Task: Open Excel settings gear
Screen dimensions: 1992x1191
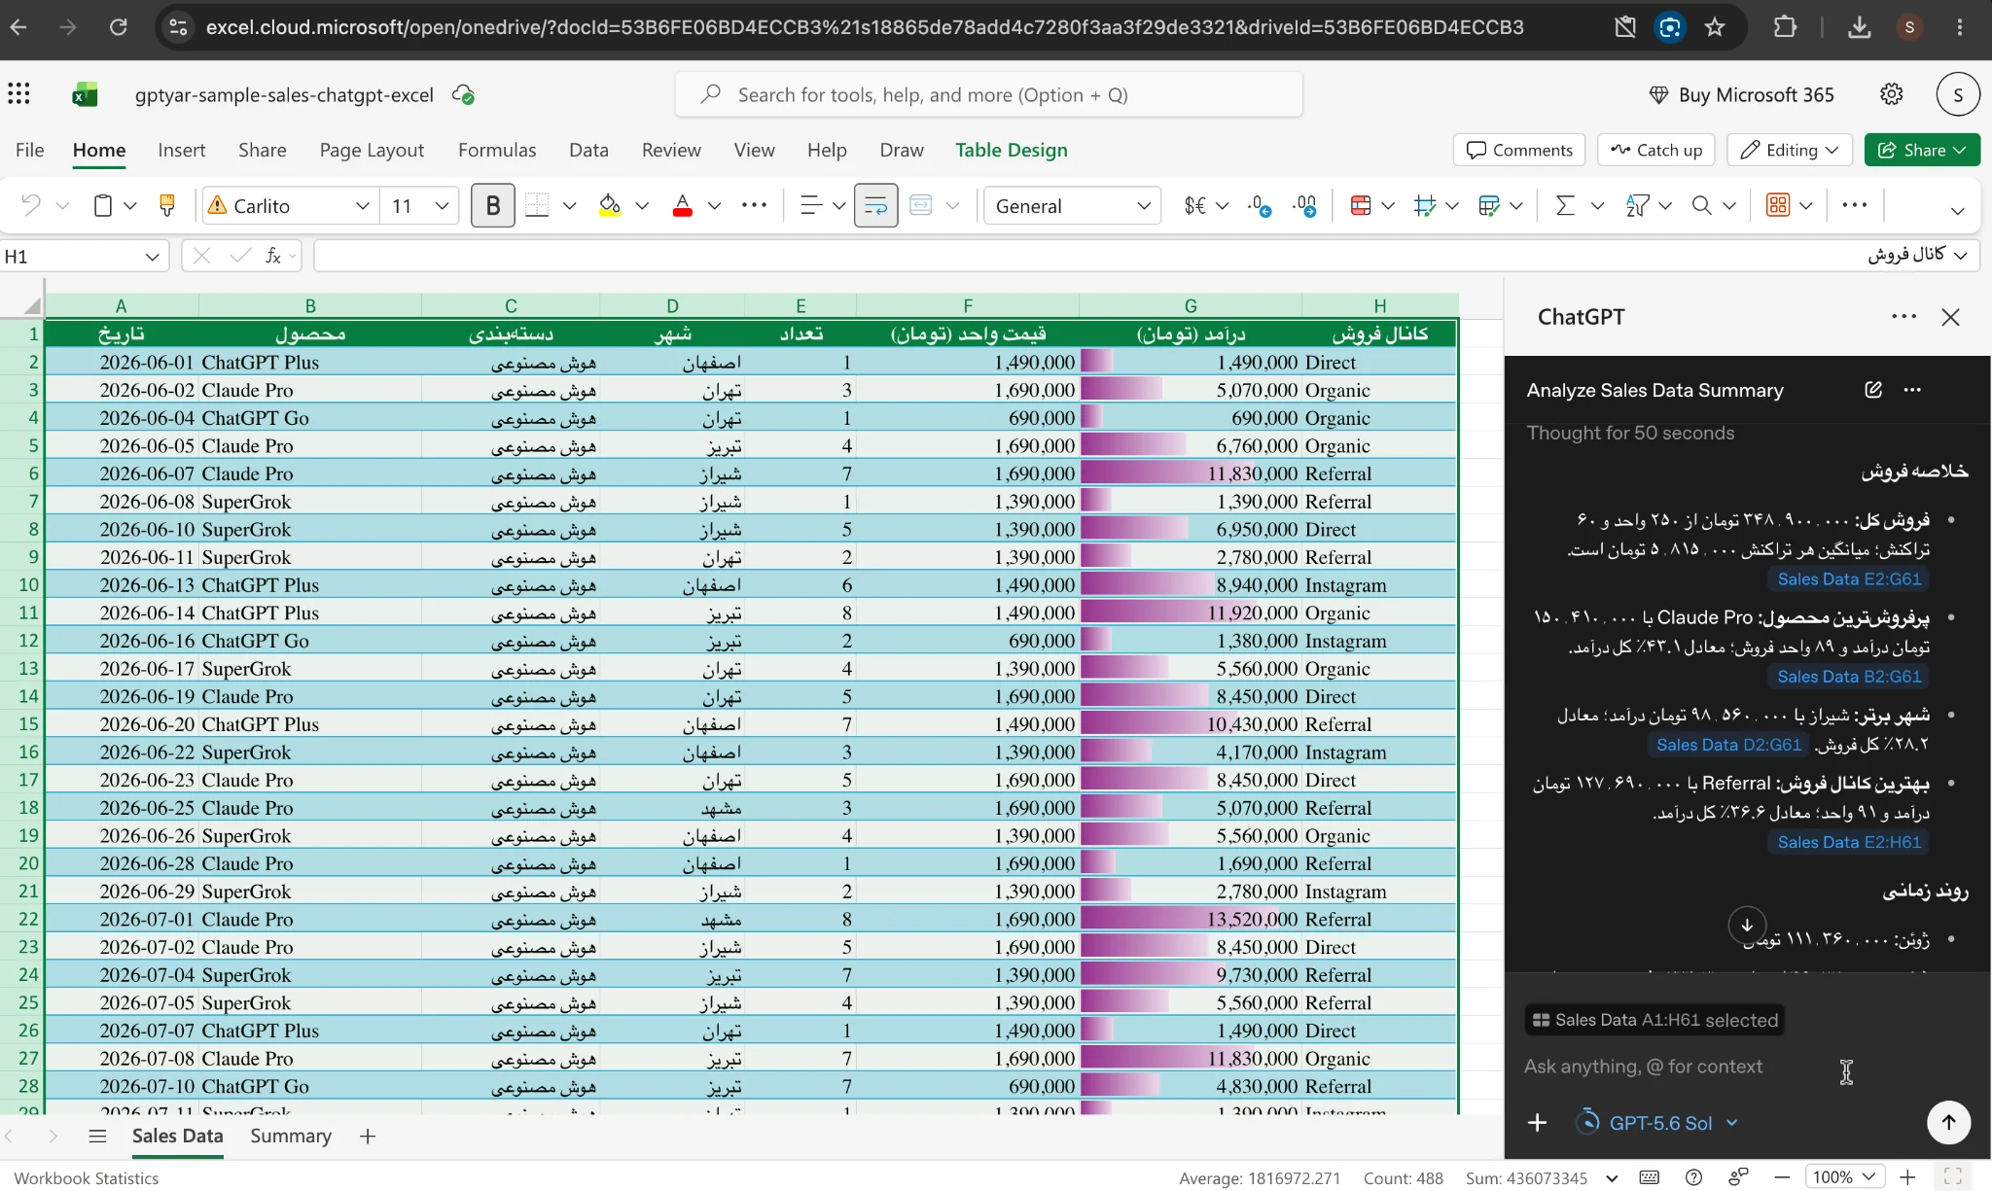Action: coord(1891,94)
